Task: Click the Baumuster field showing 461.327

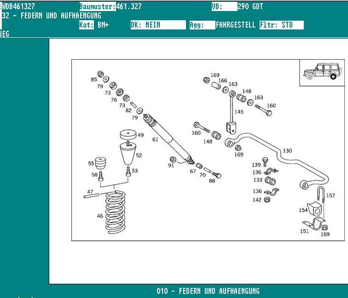Action: pyautogui.click(x=129, y=6)
